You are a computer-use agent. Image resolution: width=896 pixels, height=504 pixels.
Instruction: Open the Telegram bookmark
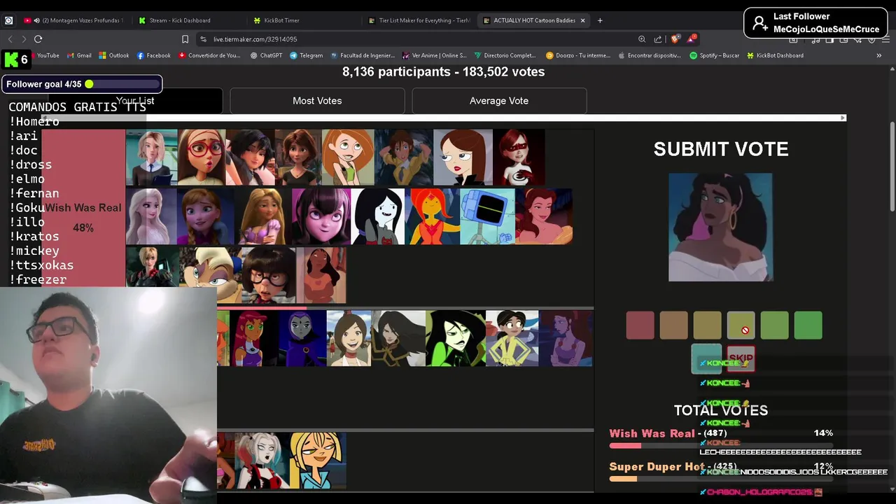point(307,55)
